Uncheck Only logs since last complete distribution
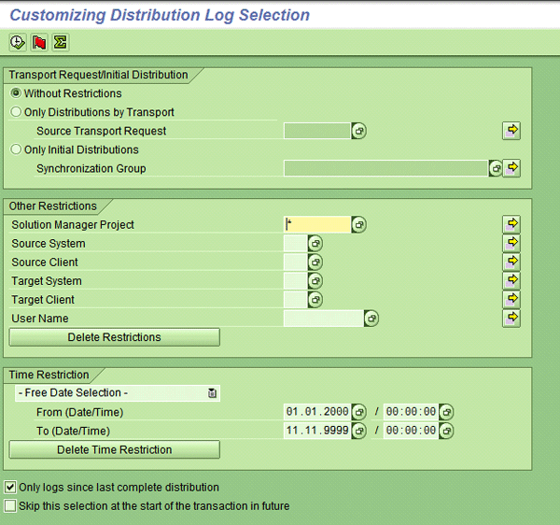The image size is (560, 525). click(x=10, y=487)
